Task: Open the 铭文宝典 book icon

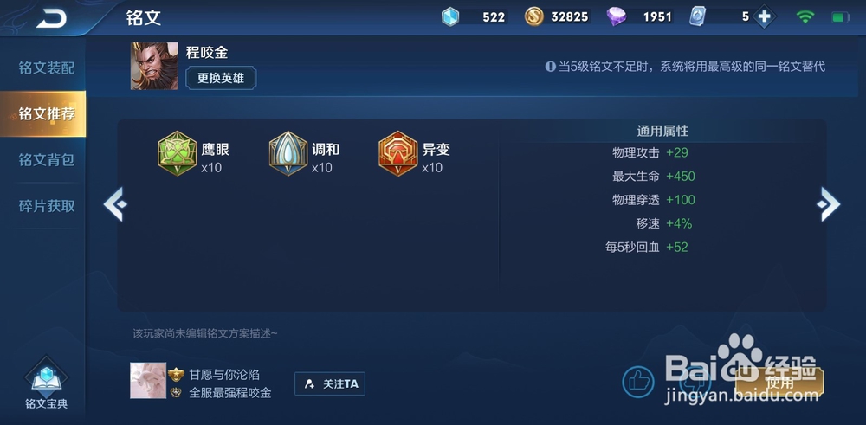Action: (47, 377)
